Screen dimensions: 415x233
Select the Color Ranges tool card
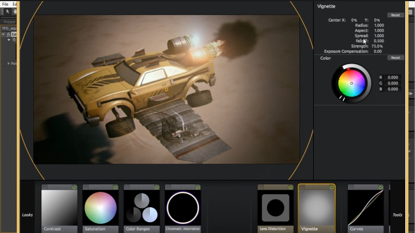141,208
